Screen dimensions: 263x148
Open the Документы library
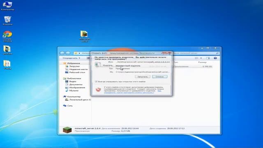click(74, 84)
